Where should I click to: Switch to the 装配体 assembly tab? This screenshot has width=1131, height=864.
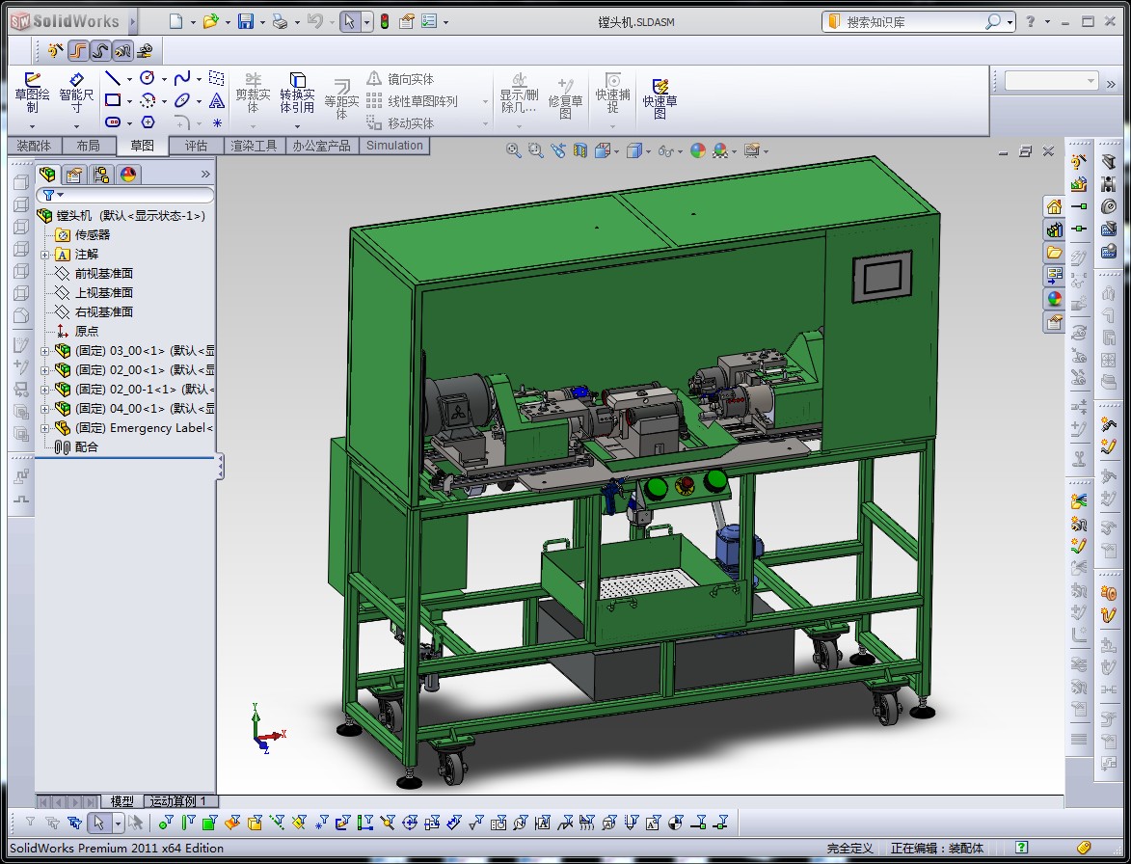pyautogui.click(x=34, y=146)
